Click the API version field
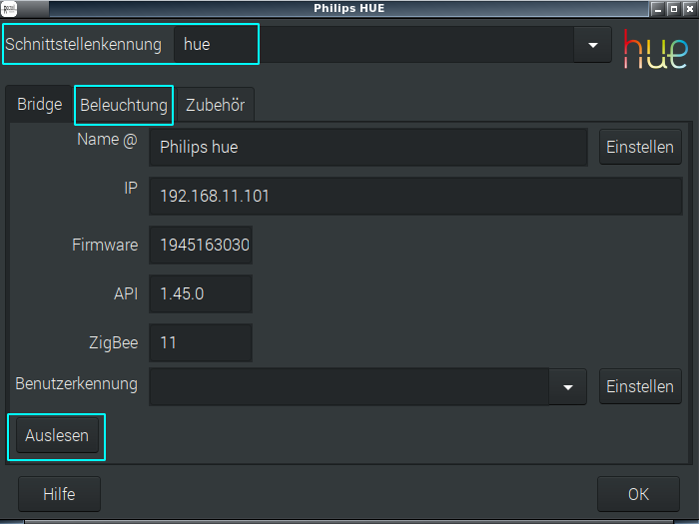The width and height of the screenshot is (699, 524). [200, 293]
